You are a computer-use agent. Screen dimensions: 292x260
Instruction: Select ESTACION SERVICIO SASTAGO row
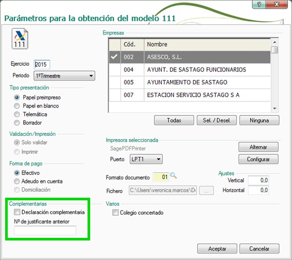point(190,95)
